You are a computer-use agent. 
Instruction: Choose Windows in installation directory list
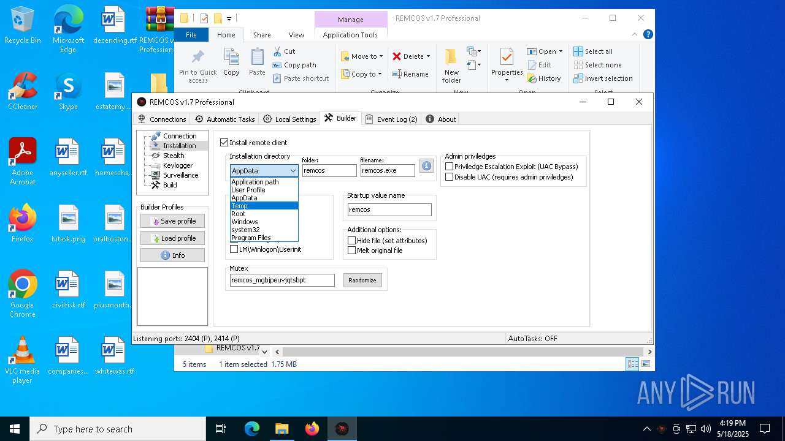click(x=264, y=222)
